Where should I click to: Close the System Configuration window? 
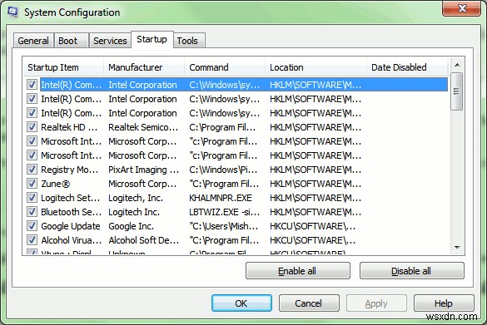pos(461,8)
